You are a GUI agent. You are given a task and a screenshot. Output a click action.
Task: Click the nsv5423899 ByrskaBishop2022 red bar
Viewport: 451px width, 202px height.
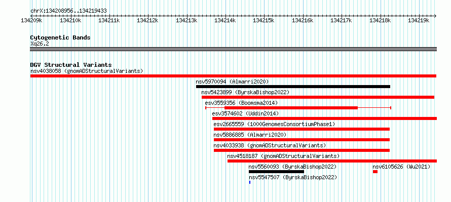(x=318, y=97)
